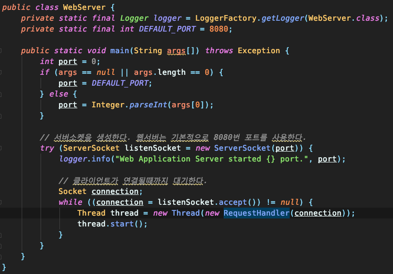Click the underlined args[] parameter
393x274 pixels.
point(181,51)
